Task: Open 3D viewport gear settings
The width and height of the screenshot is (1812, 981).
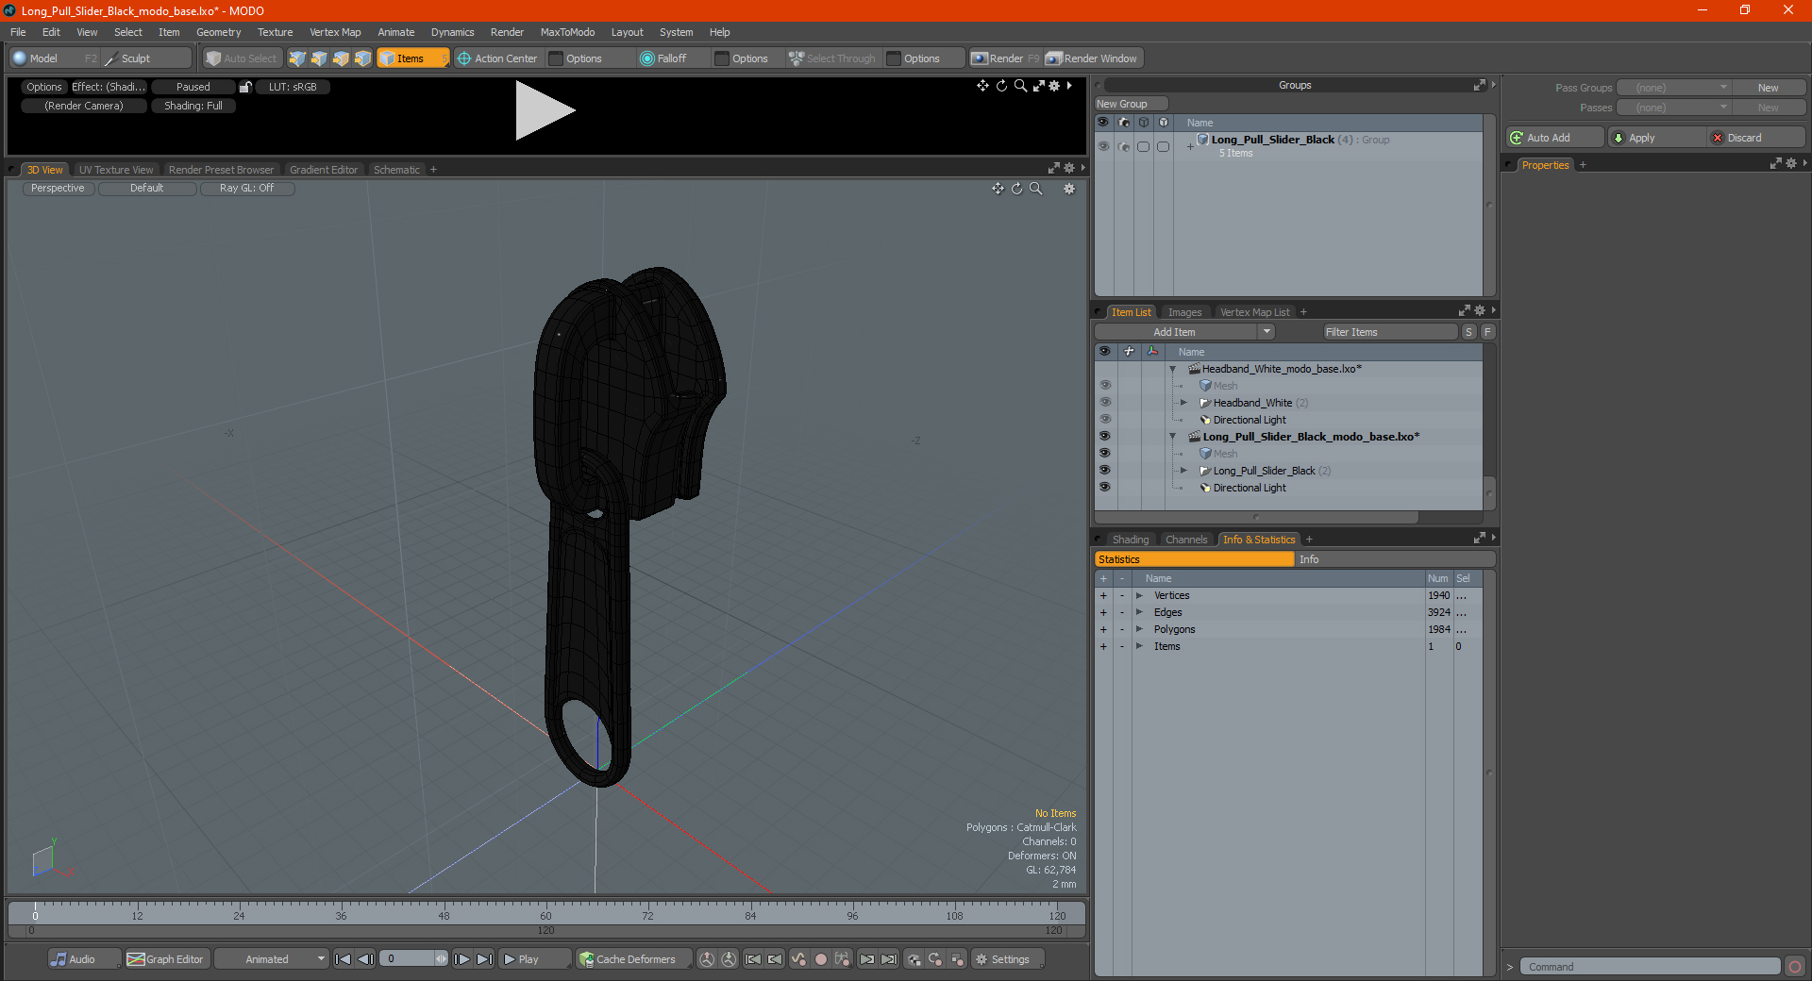Action: click(1069, 189)
